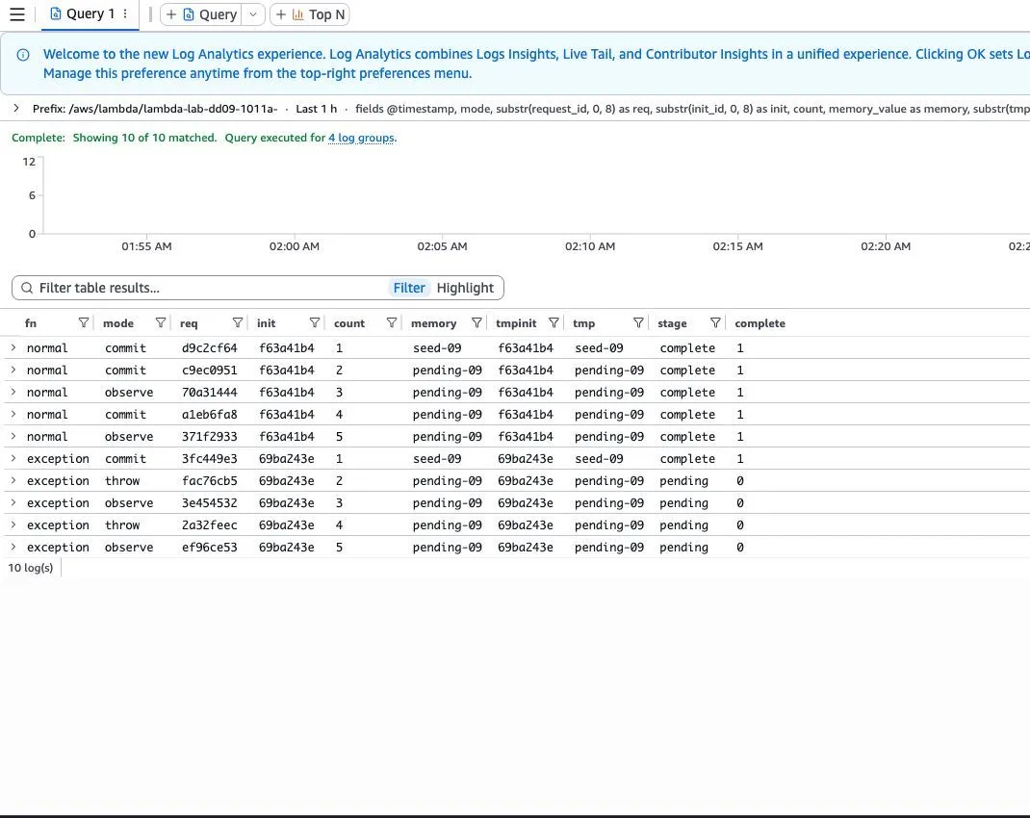Open Query 1 tab options kebab menu
Screen dimensions: 1030x818
click(125, 13)
